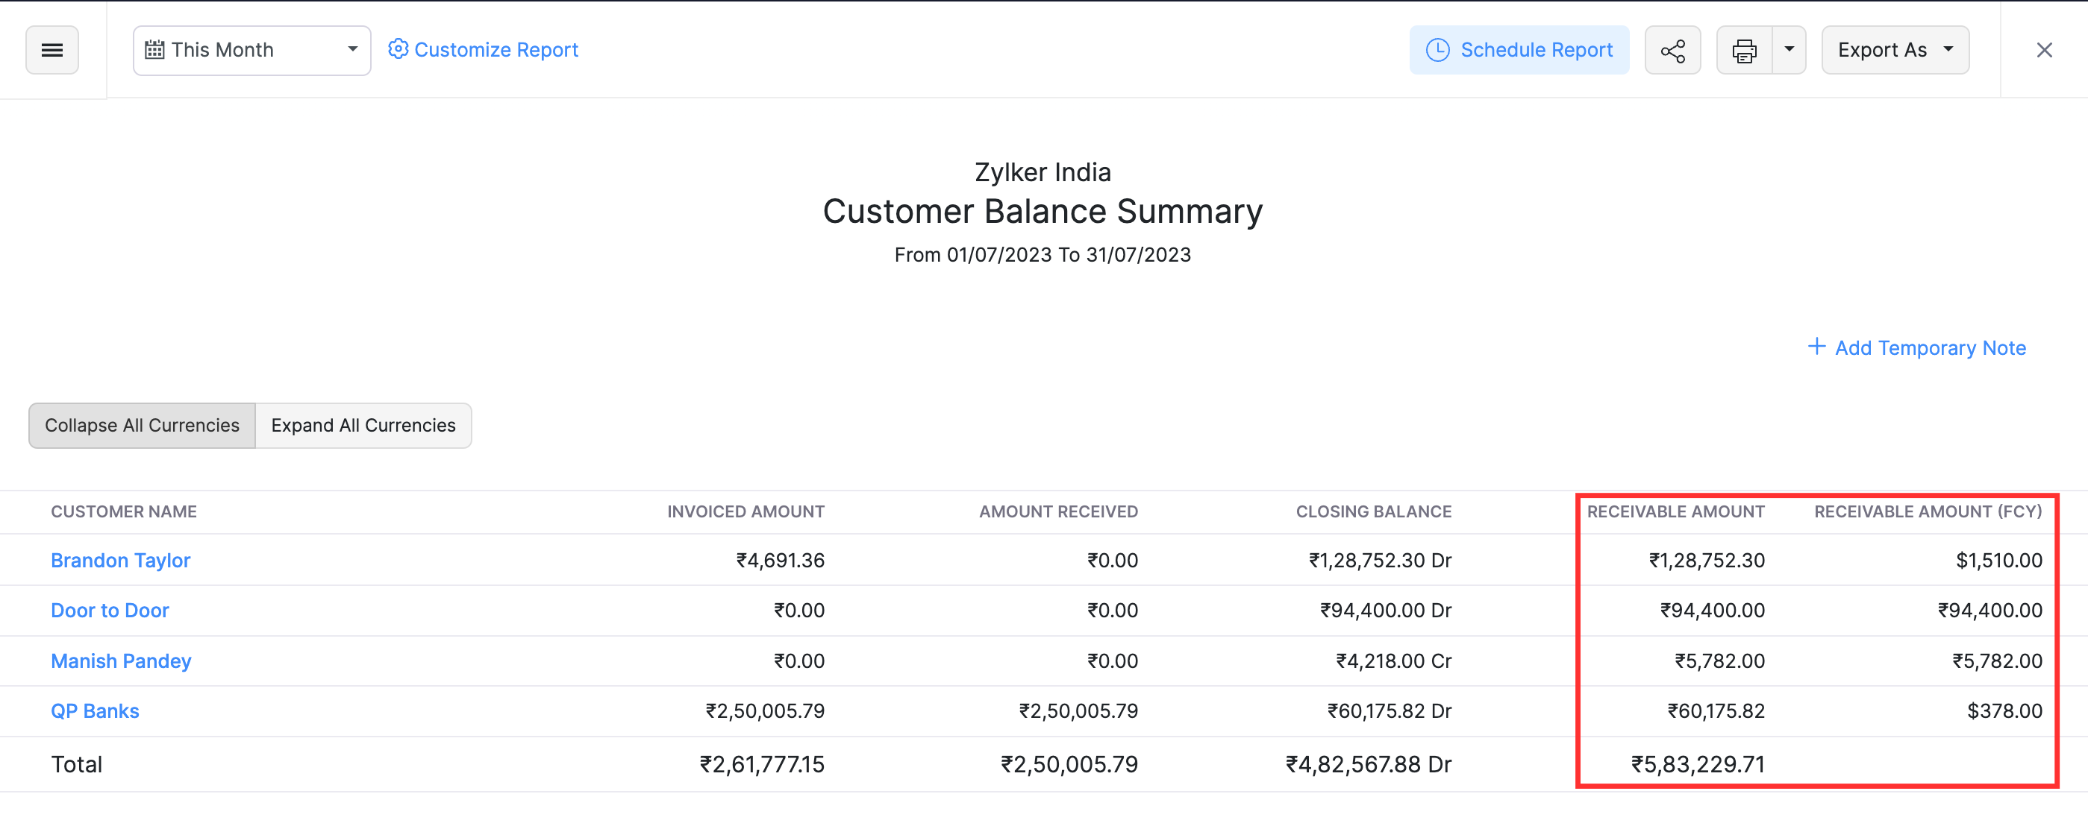Close the report with the X icon
This screenshot has height=832, width=2088.
[2044, 49]
